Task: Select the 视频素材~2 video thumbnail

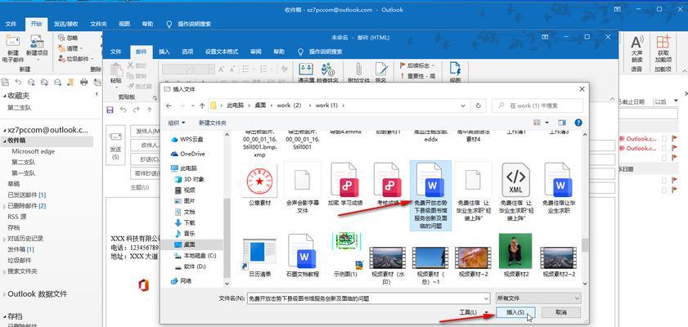Action: 473,262
